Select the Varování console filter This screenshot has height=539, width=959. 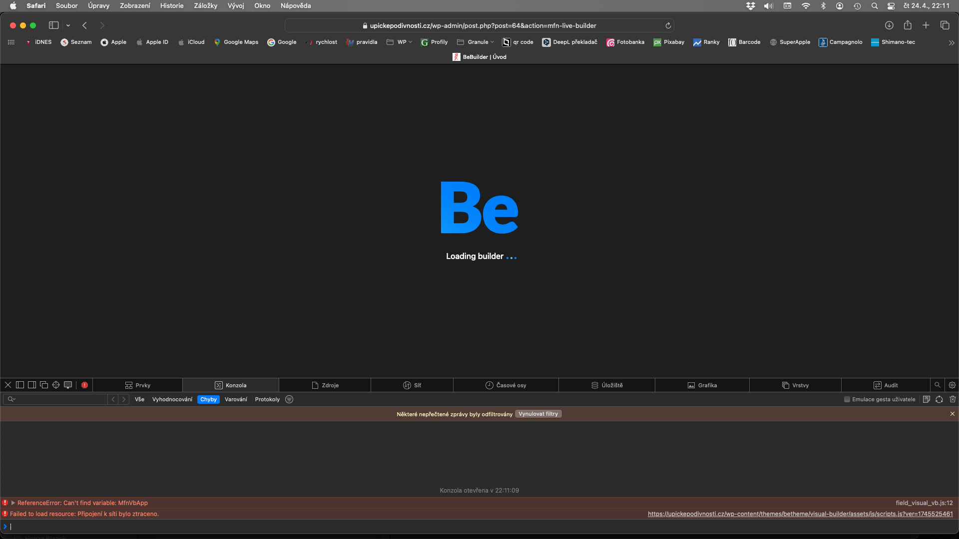click(x=236, y=399)
